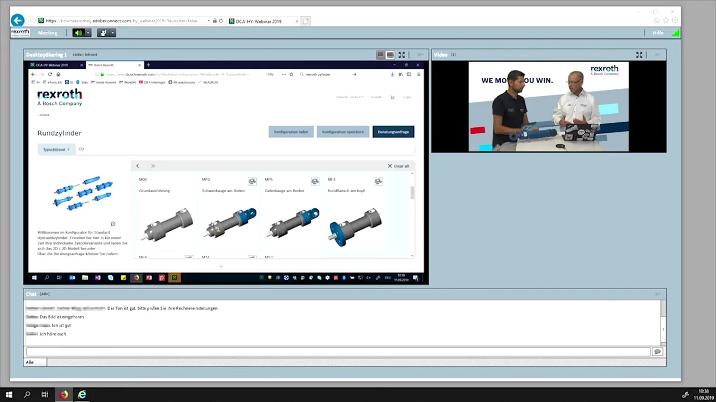The height and width of the screenshot is (402, 716).
Task: Open GoTo info icon beside MP3
Action: tap(252, 181)
